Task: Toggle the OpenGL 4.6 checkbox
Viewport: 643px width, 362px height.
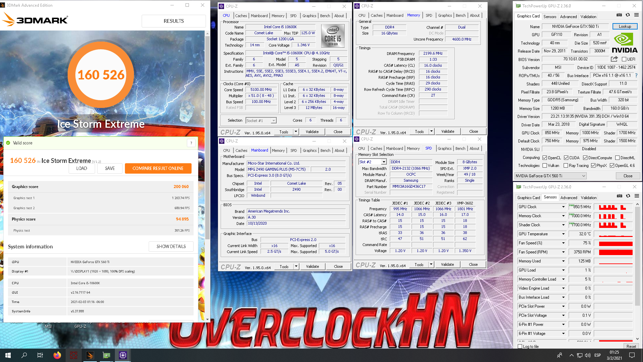Action: (x=612, y=166)
